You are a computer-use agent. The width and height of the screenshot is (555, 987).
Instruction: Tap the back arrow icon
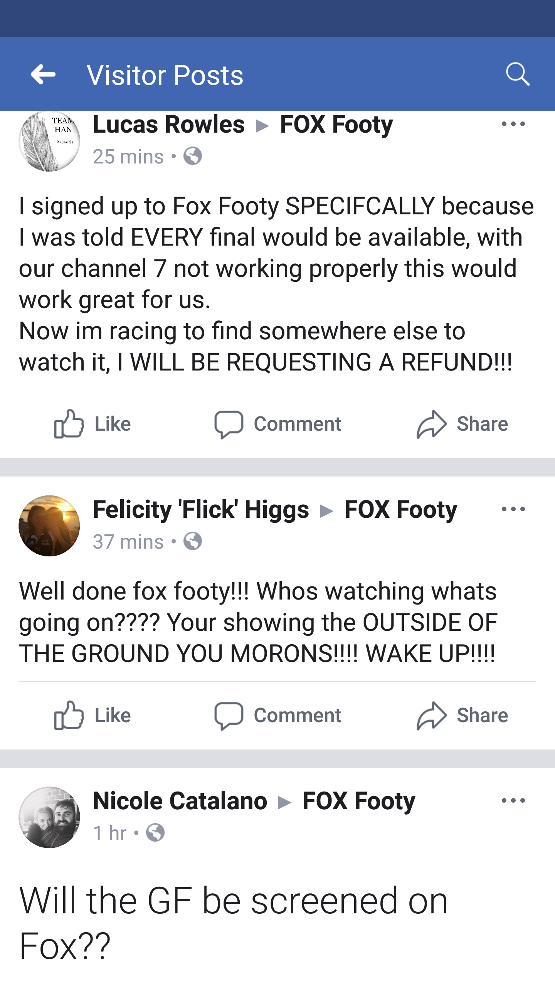(43, 74)
